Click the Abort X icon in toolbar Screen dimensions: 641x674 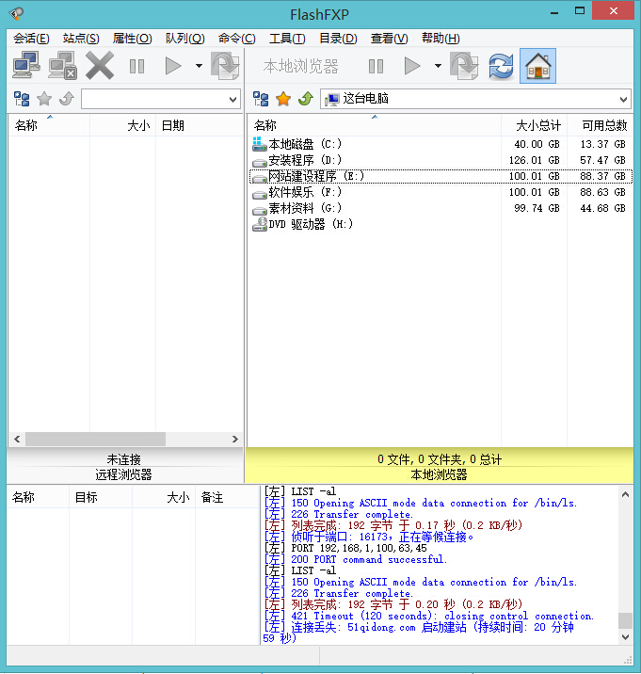[100, 66]
